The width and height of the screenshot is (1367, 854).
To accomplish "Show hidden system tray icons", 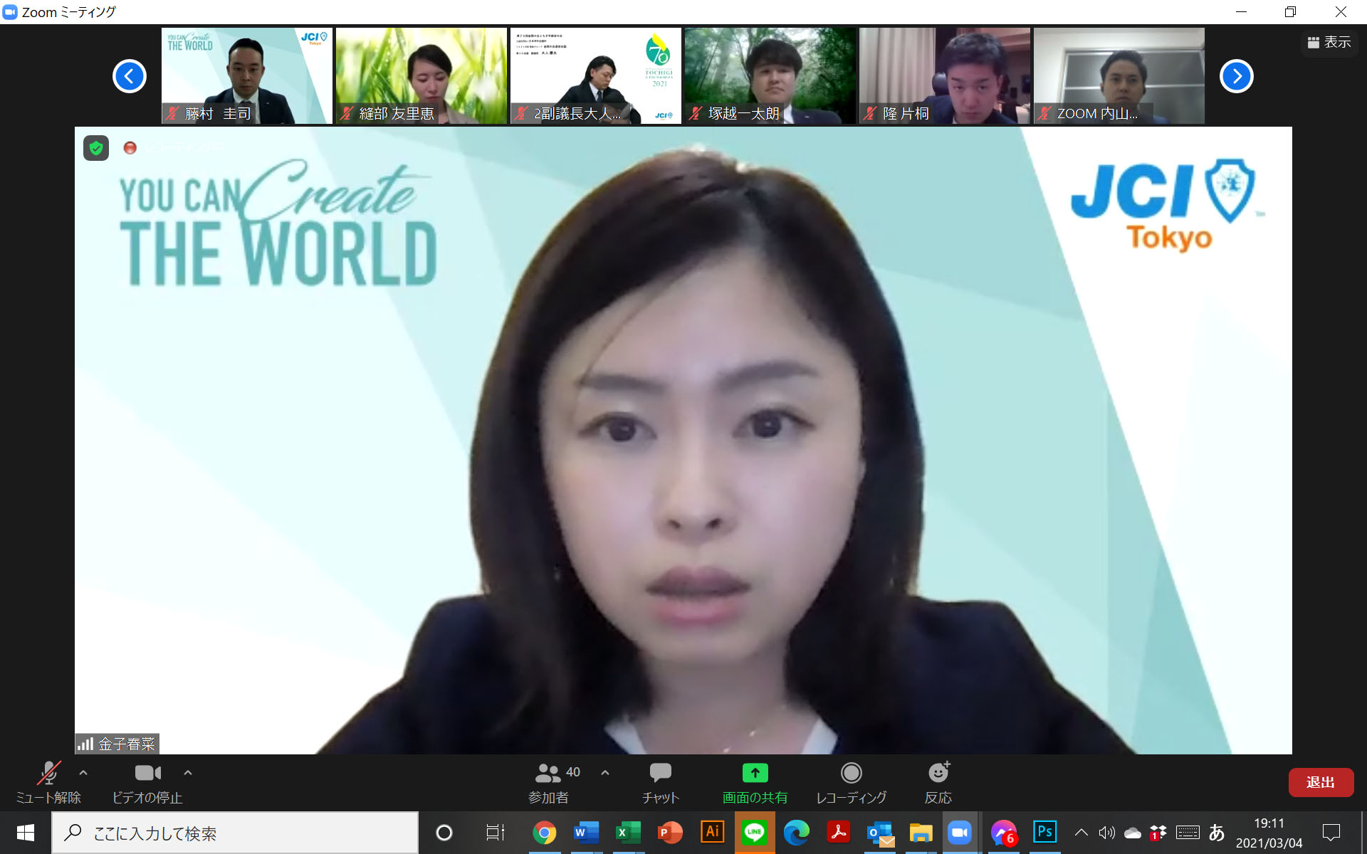I will 1081,832.
